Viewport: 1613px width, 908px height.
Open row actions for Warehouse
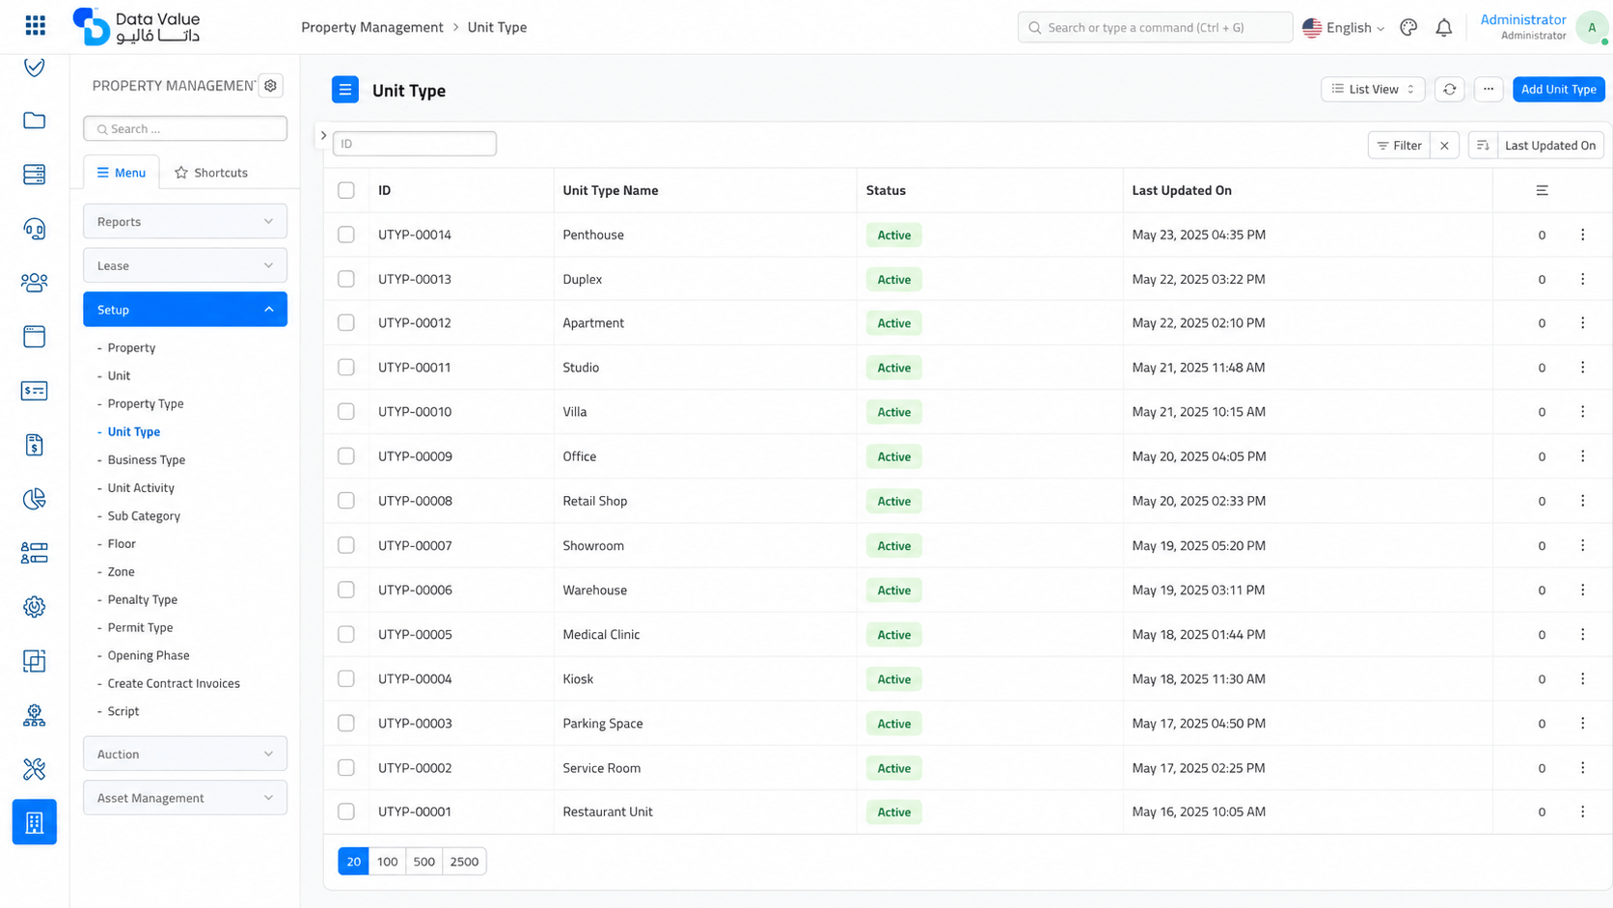click(x=1582, y=590)
